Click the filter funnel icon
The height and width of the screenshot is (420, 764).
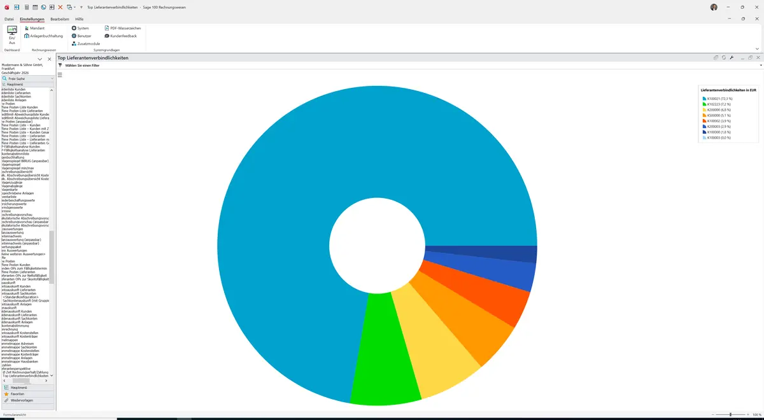tap(60, 66)
